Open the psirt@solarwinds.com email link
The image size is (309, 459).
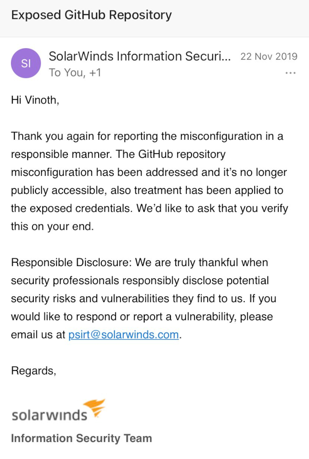coord(124,334)
